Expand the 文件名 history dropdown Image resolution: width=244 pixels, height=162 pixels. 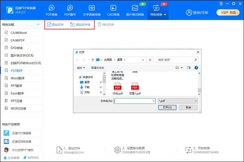[154, 101]
